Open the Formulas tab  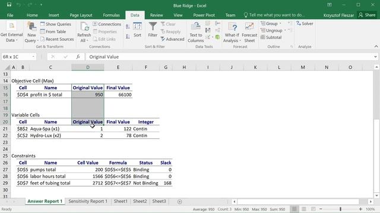click(111, 15)
